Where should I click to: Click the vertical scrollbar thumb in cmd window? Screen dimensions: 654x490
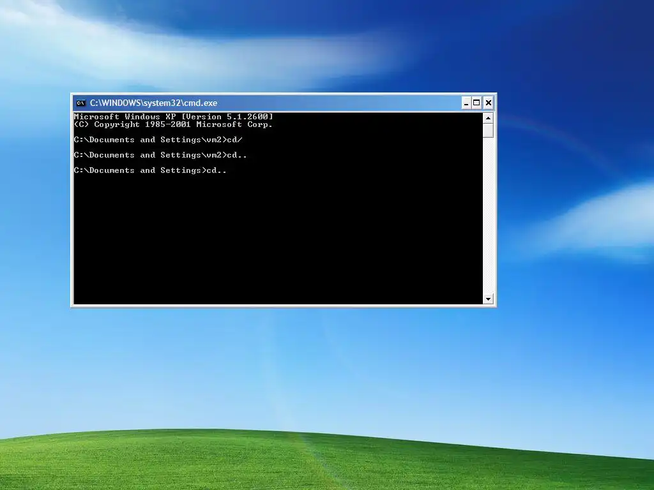(488, 130)
